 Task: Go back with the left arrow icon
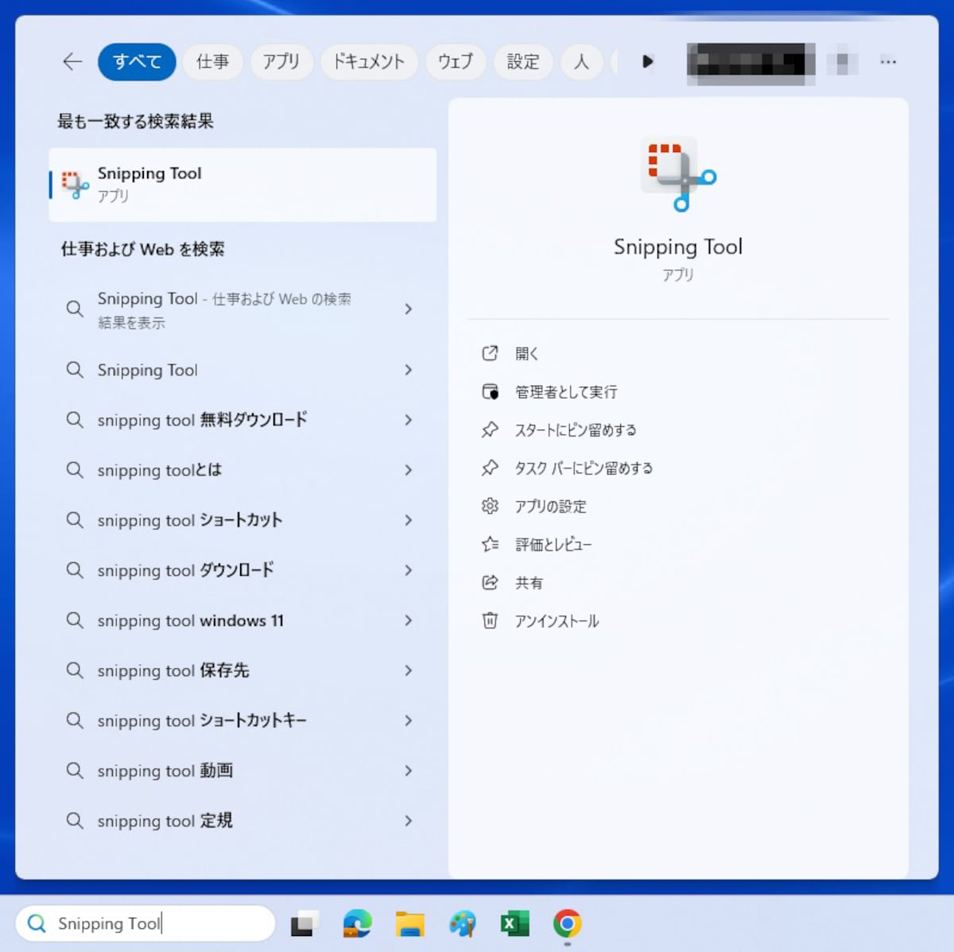72,61
